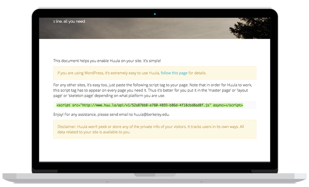Click the yellow Disclaimer notice box

click(x=155, y=129)
